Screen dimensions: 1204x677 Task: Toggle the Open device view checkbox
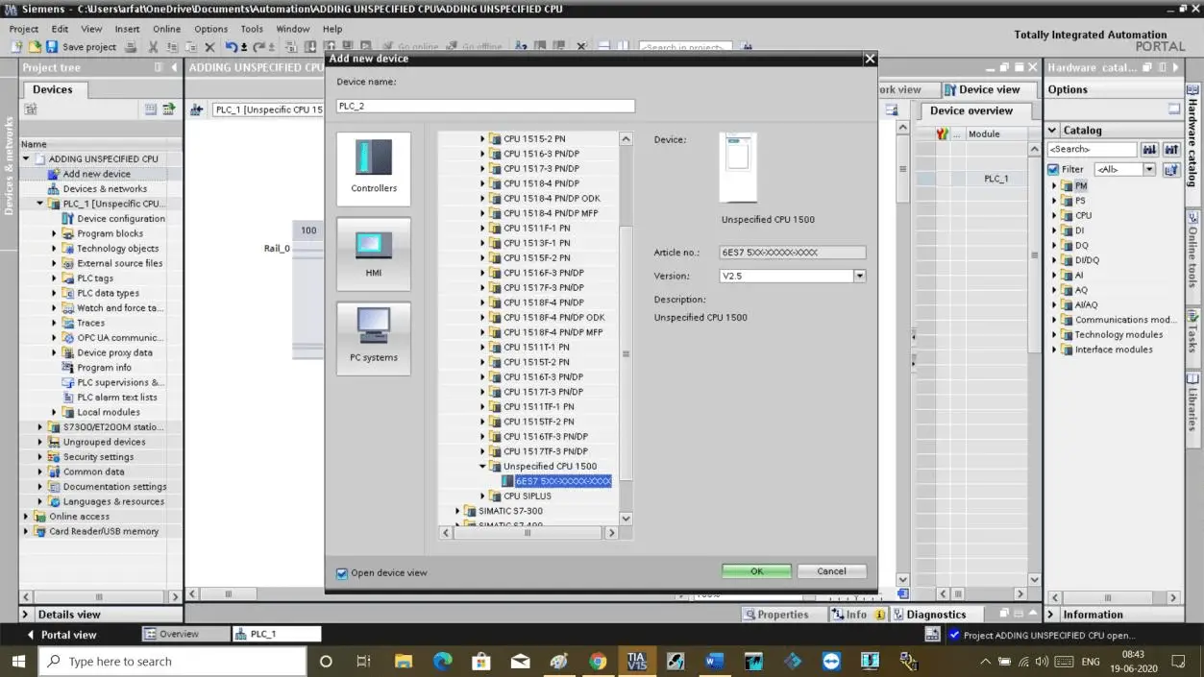click(x=341, y=573)
